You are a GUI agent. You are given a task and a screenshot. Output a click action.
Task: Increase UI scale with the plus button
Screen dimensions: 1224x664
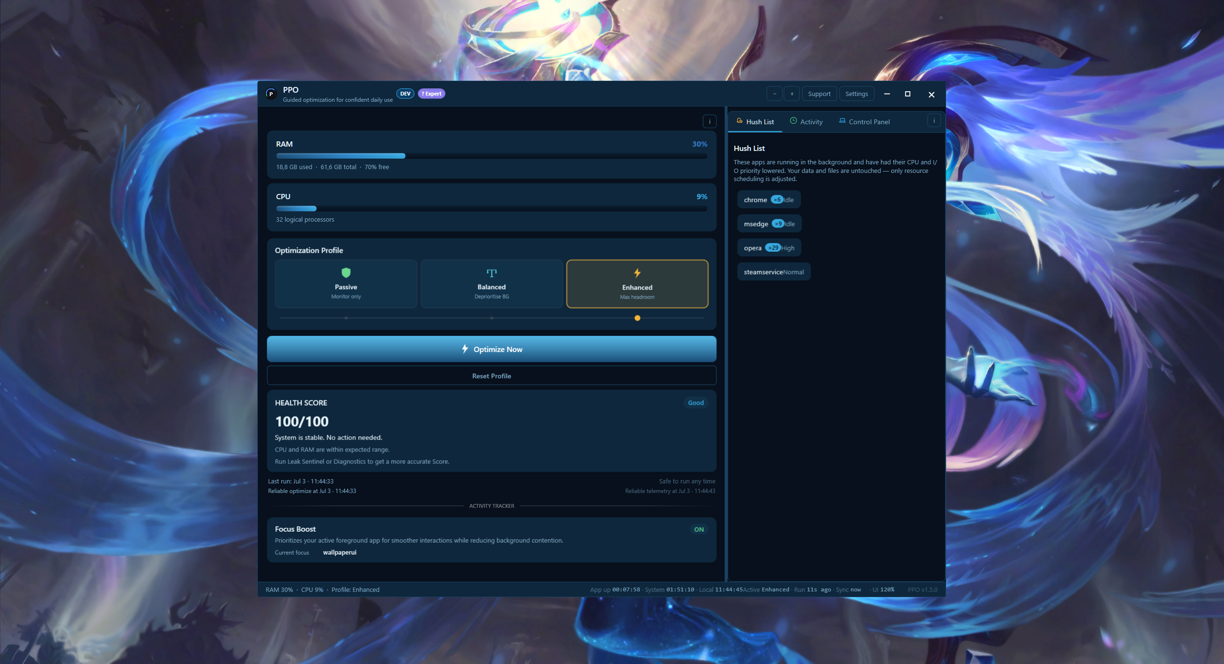pos(792,94)
